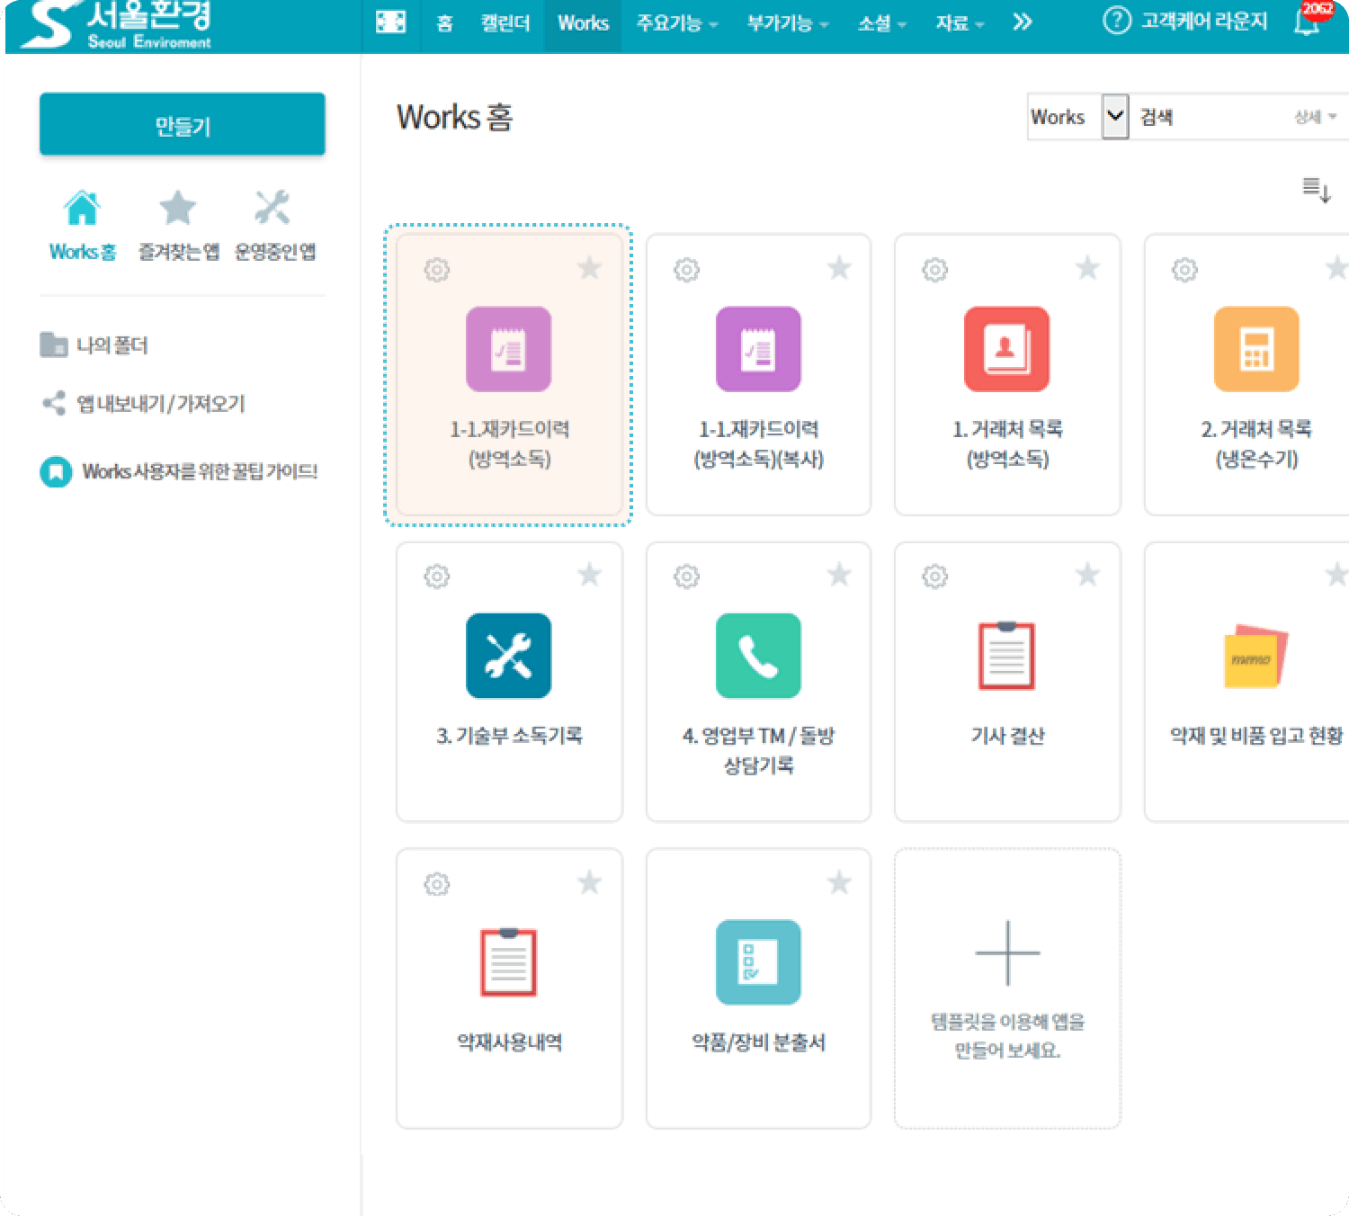Click the 기사 결산 card title
Image resolution: width=1349 pixels, height=1216 pixels.
(x=1007, y=736)
